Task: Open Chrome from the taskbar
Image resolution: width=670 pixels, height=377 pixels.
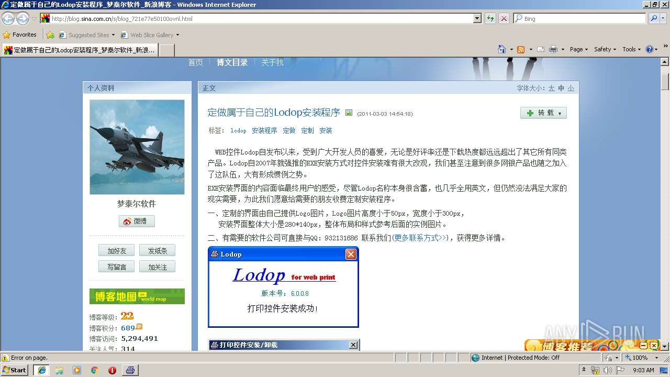Action: coord(95,370)
